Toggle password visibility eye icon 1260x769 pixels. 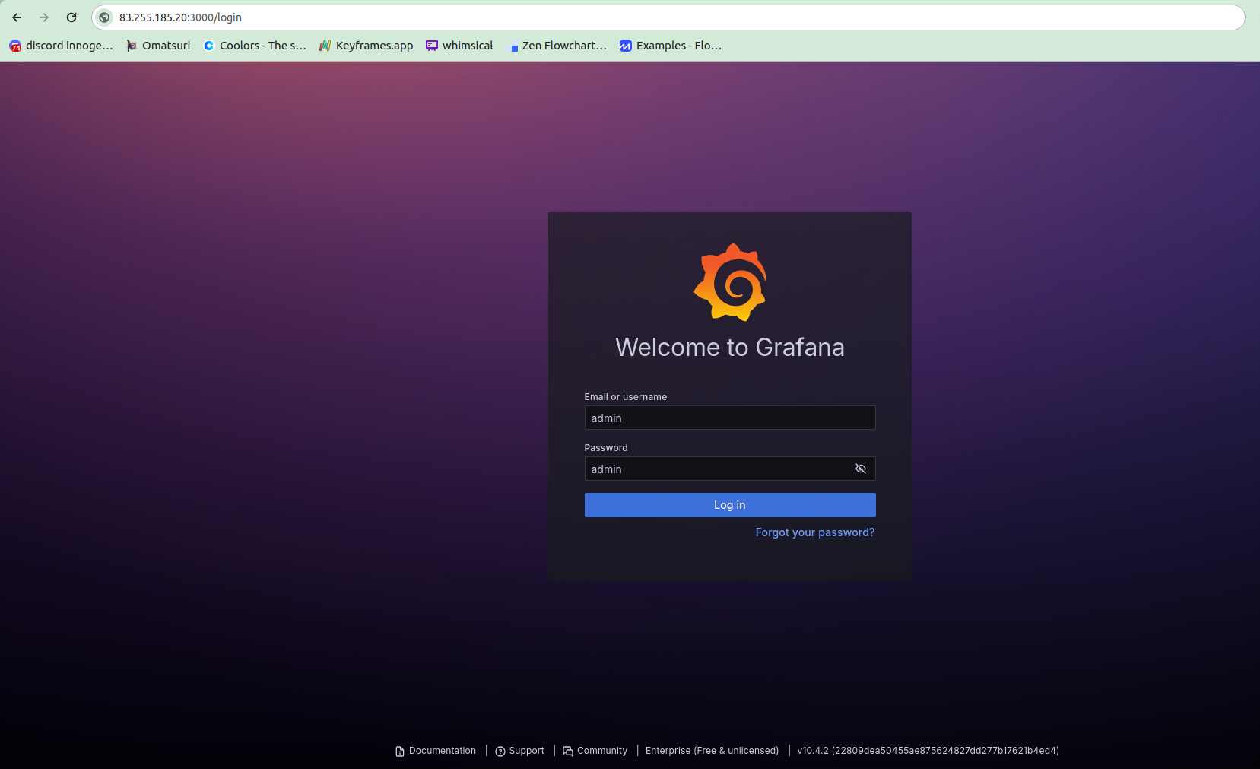point(861,469)
